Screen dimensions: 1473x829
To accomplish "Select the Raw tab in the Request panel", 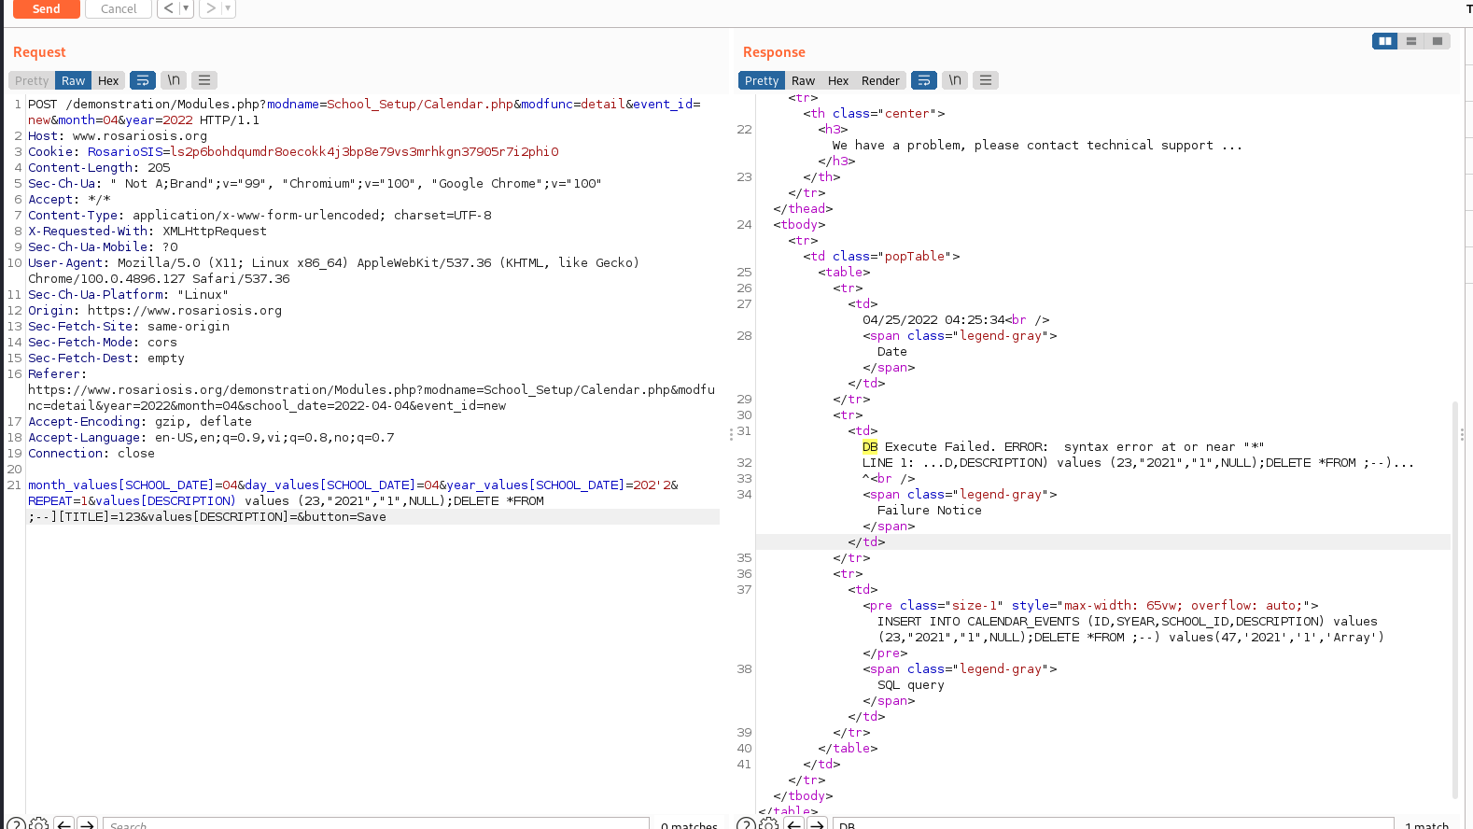I will point(74,80).
